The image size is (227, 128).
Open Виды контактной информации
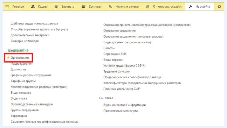(125, 105)
